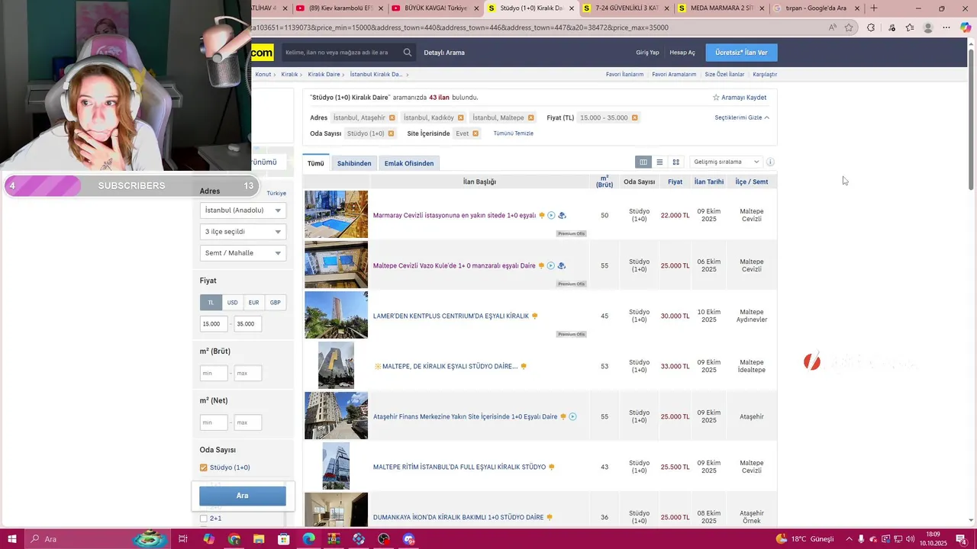Remove the Stüdyo (1+0) room filter chip
Screen dimensions: 977x549
point(391,133)
